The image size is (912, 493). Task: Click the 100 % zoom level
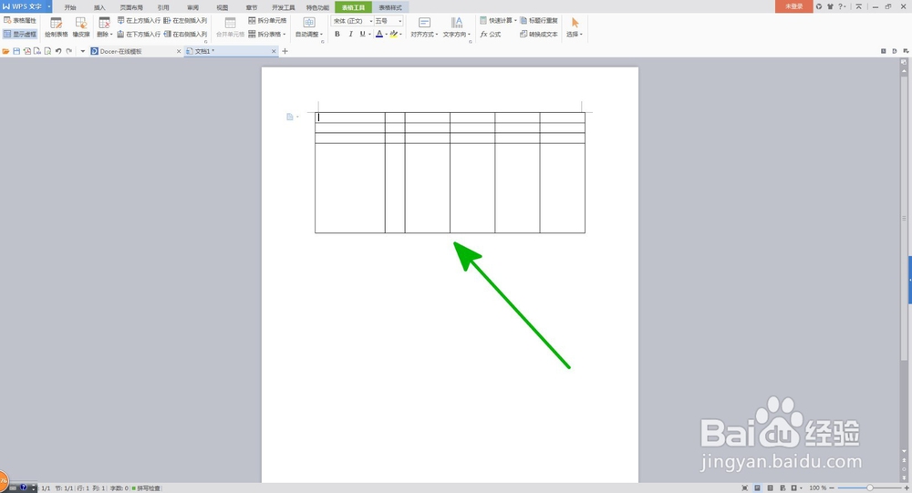(x=818, y=488)
